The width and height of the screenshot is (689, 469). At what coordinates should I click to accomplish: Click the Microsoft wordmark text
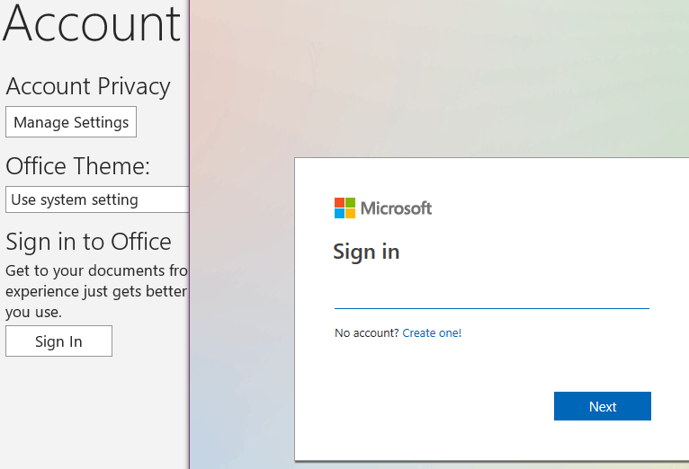tap(396, 208)
